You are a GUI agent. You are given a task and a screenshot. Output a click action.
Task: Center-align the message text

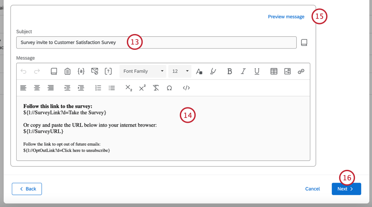pyautogui.click(x=37, y=88)
